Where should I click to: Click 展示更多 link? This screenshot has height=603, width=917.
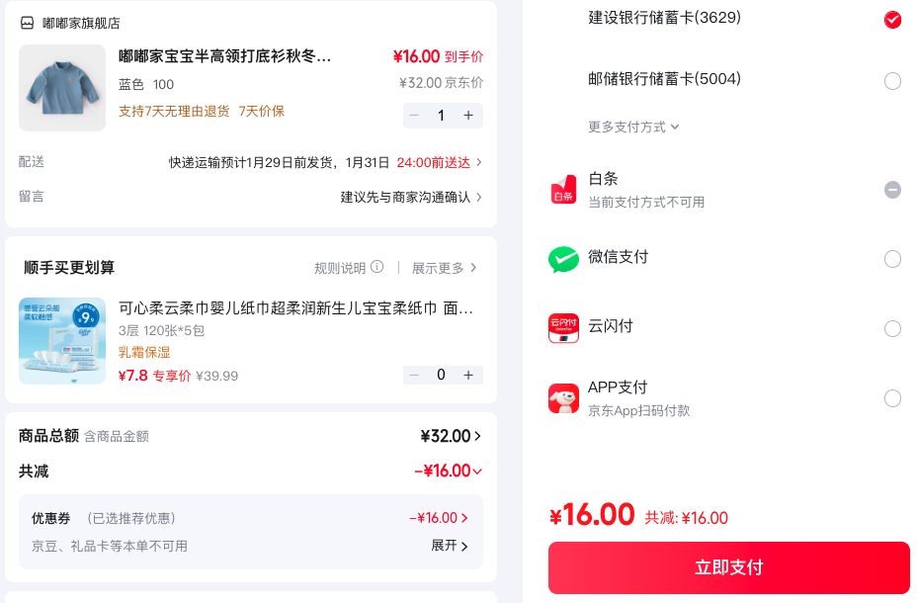pos(445,268)
